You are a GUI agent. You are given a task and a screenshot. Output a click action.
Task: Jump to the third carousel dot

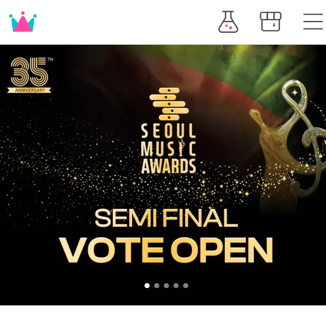coord(166,286)
